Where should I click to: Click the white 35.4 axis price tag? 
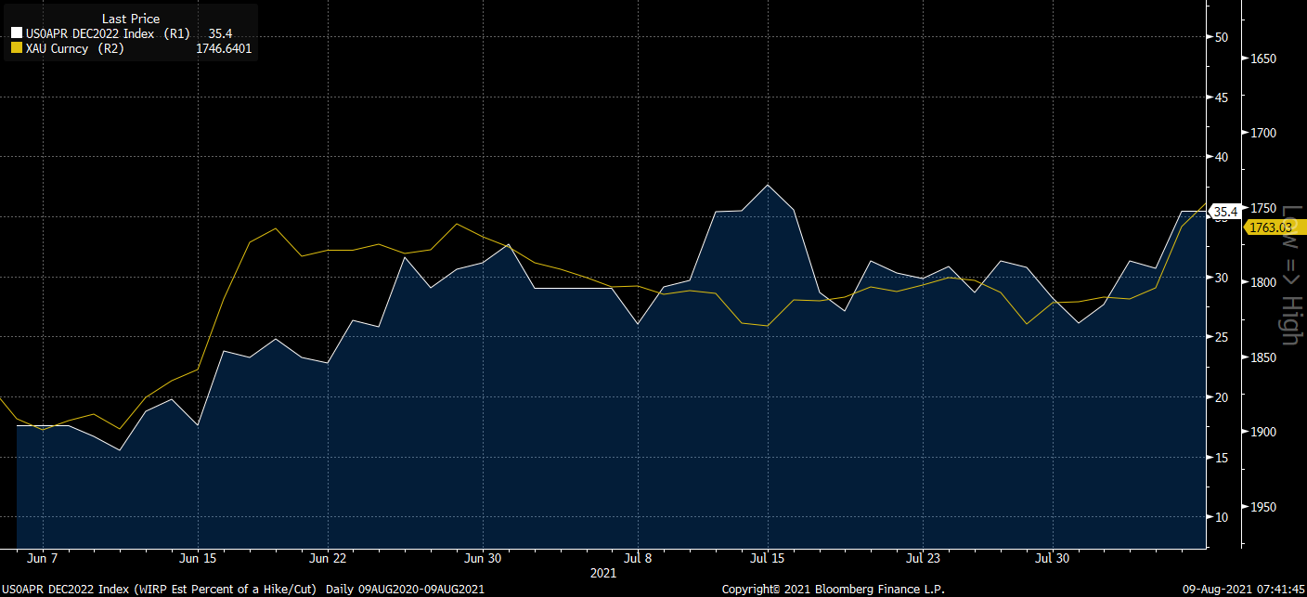pos(1225,212)
